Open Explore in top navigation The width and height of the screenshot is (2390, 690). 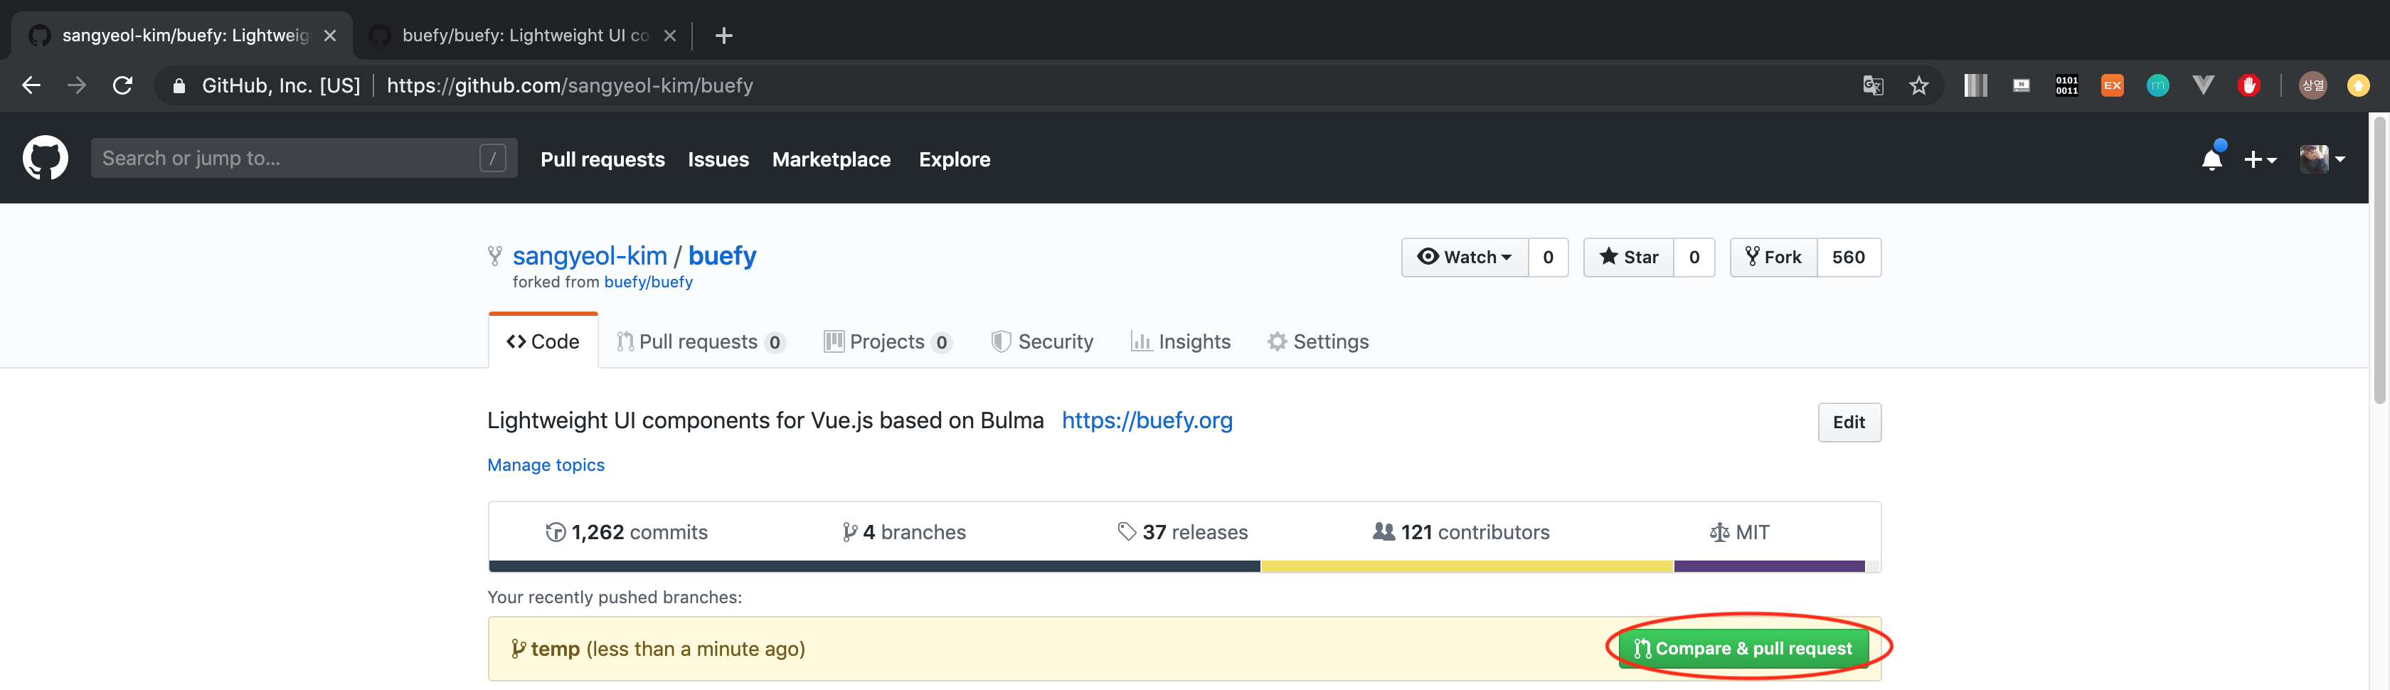click(x=954, y=159)
